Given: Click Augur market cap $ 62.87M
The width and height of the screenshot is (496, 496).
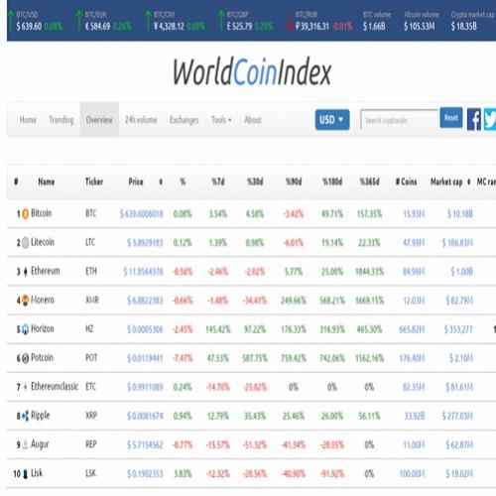Looking at the screenshot, I should pos(459,444).
